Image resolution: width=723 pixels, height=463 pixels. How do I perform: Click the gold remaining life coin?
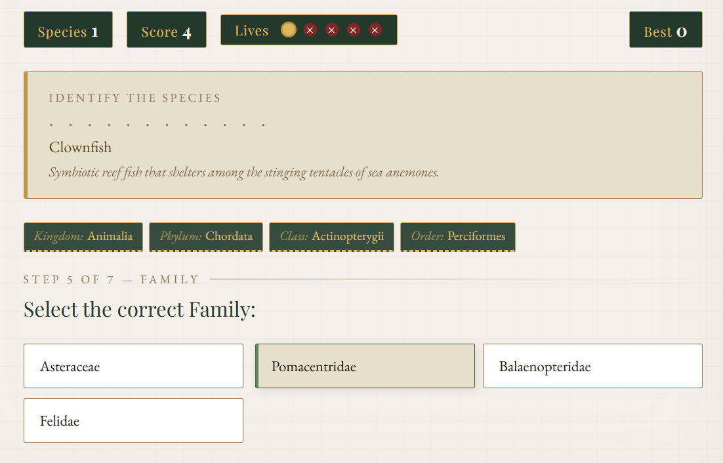click(x=289, y=30)
